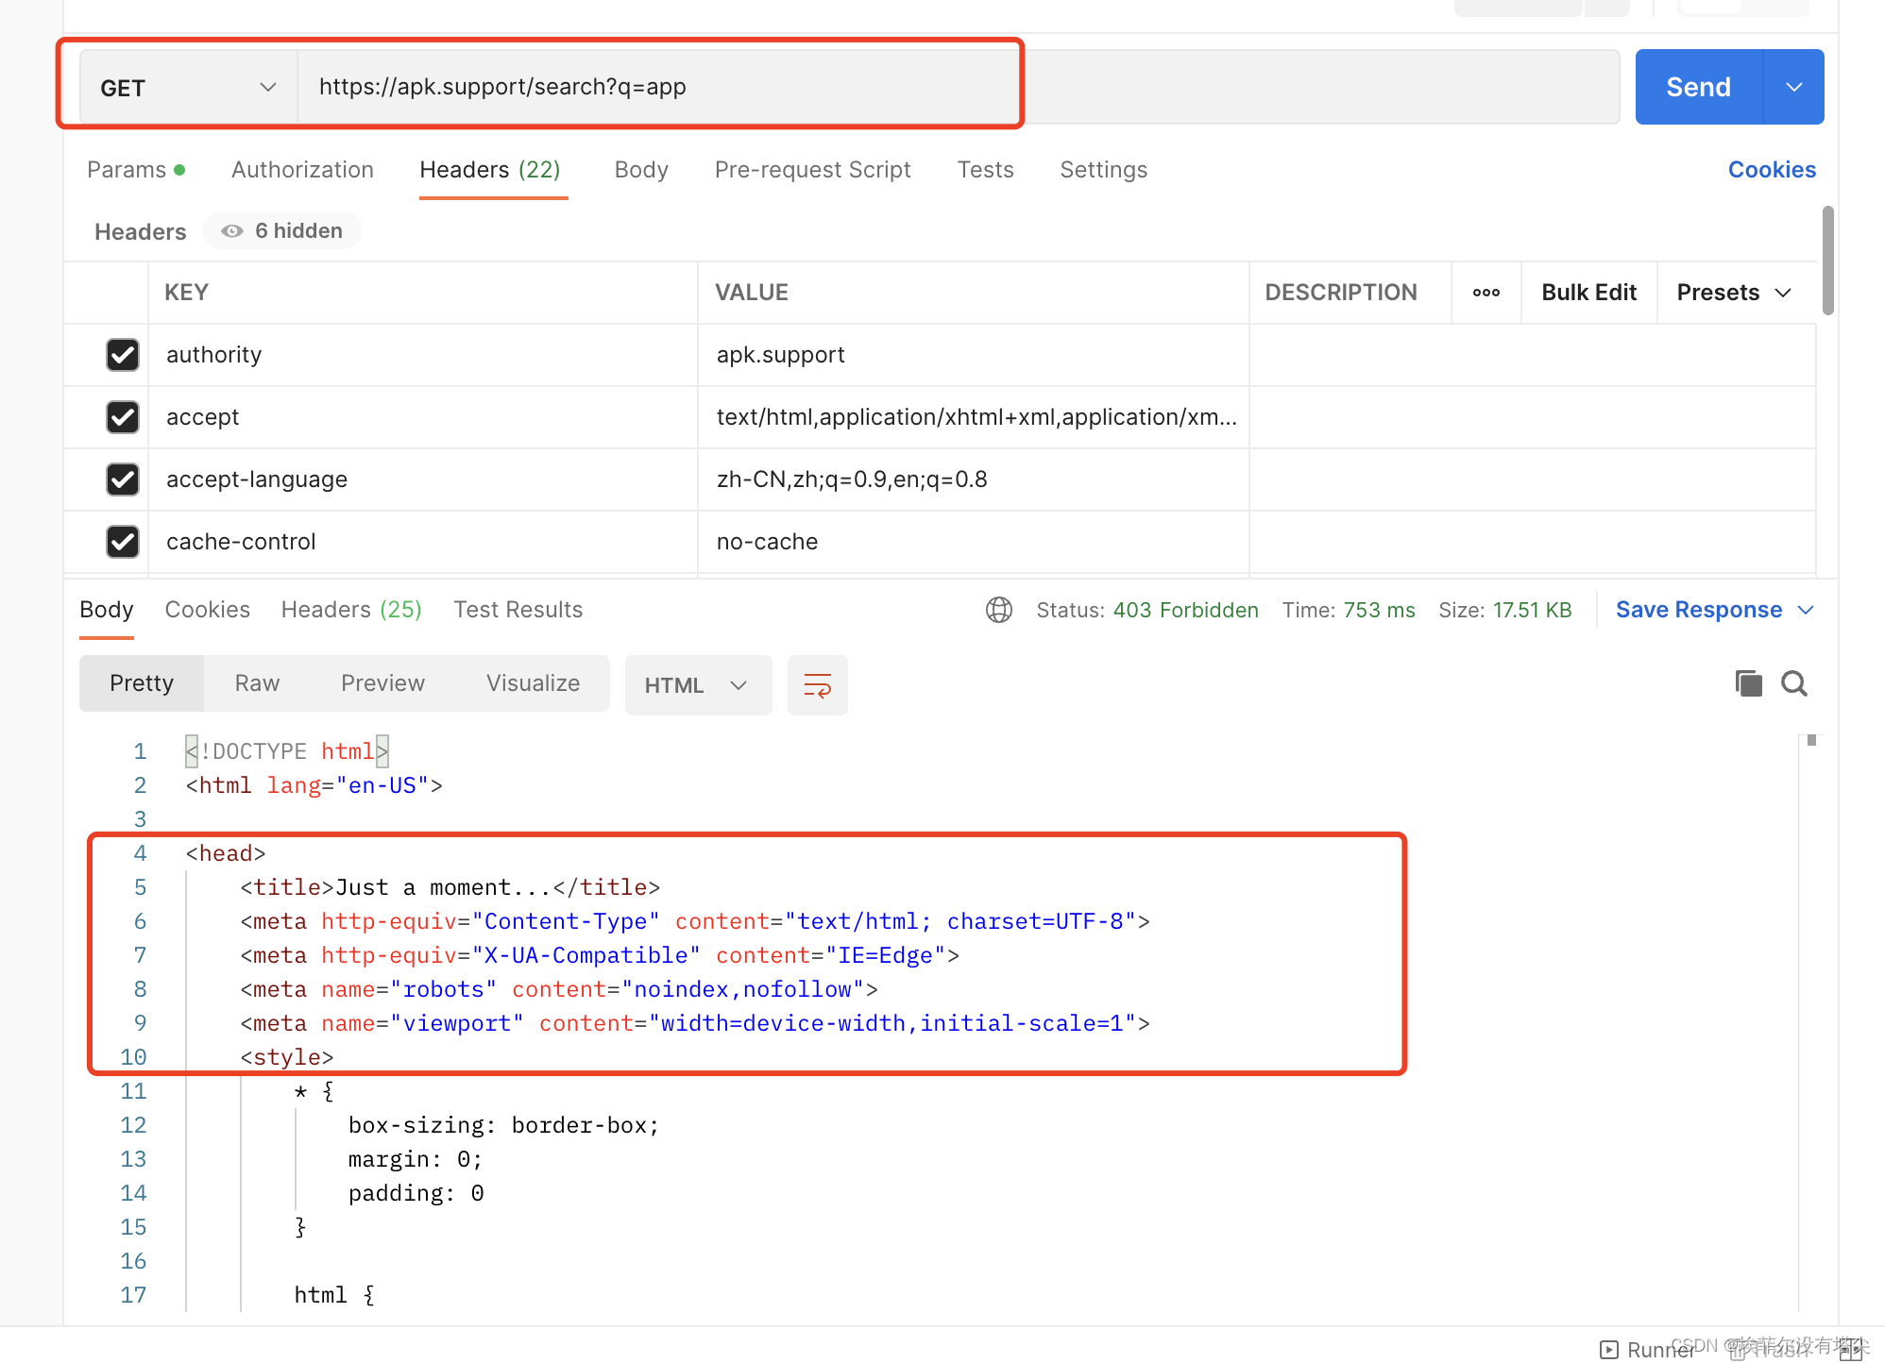This screenshot has width=1885, height=1363.
Task: Expand the Presets dropdown
Action: 1734,293
